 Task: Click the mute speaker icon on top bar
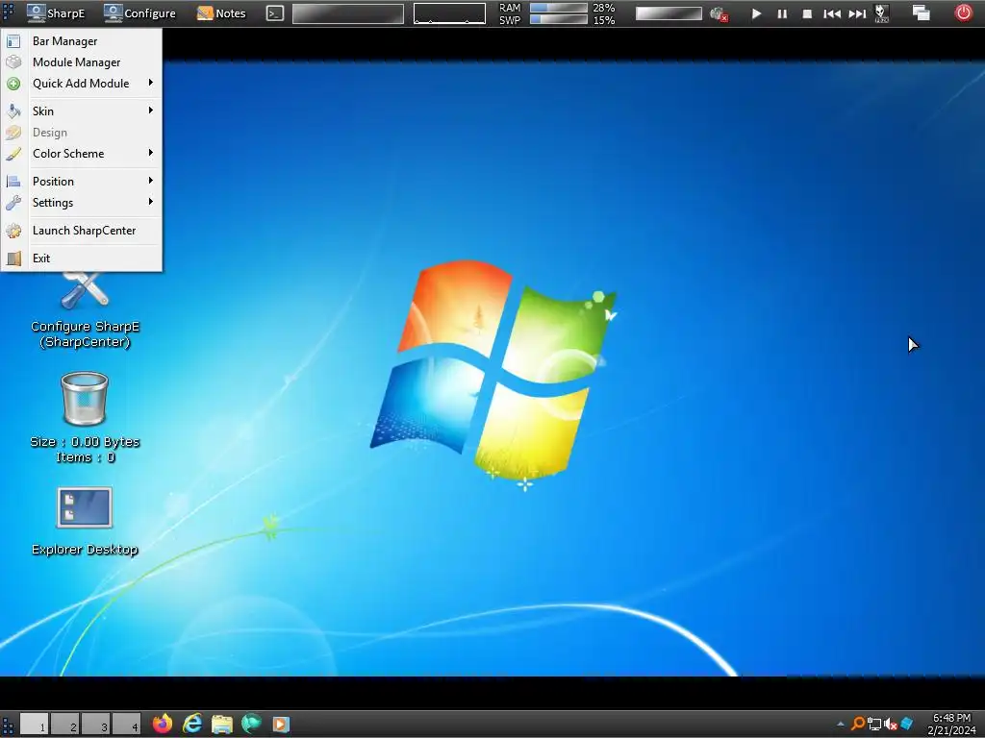[718, 13]
